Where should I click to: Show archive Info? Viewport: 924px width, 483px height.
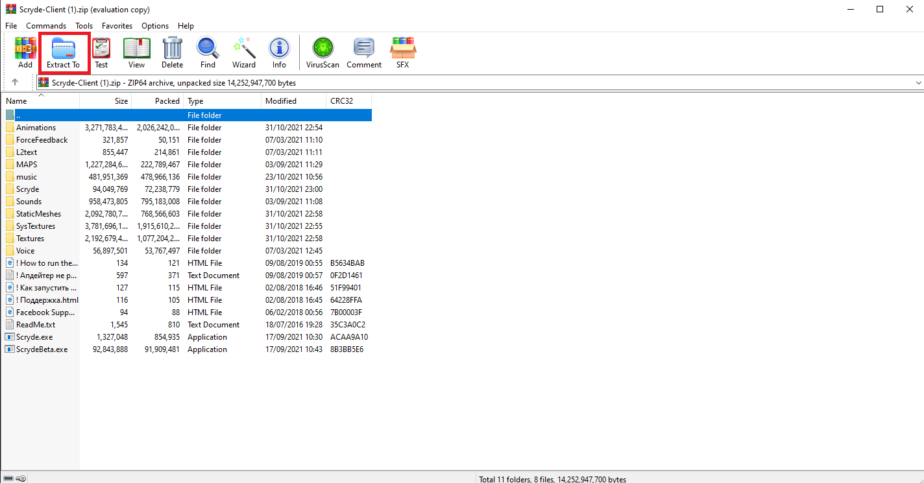tap(279, 53)
